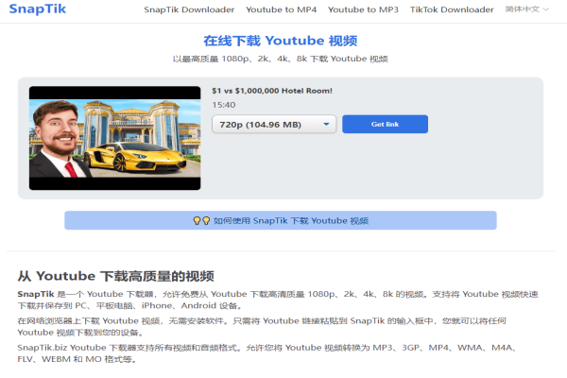Click the caret arrow of the quality selector
Screen dimensions: 567x378
(327, 124)
